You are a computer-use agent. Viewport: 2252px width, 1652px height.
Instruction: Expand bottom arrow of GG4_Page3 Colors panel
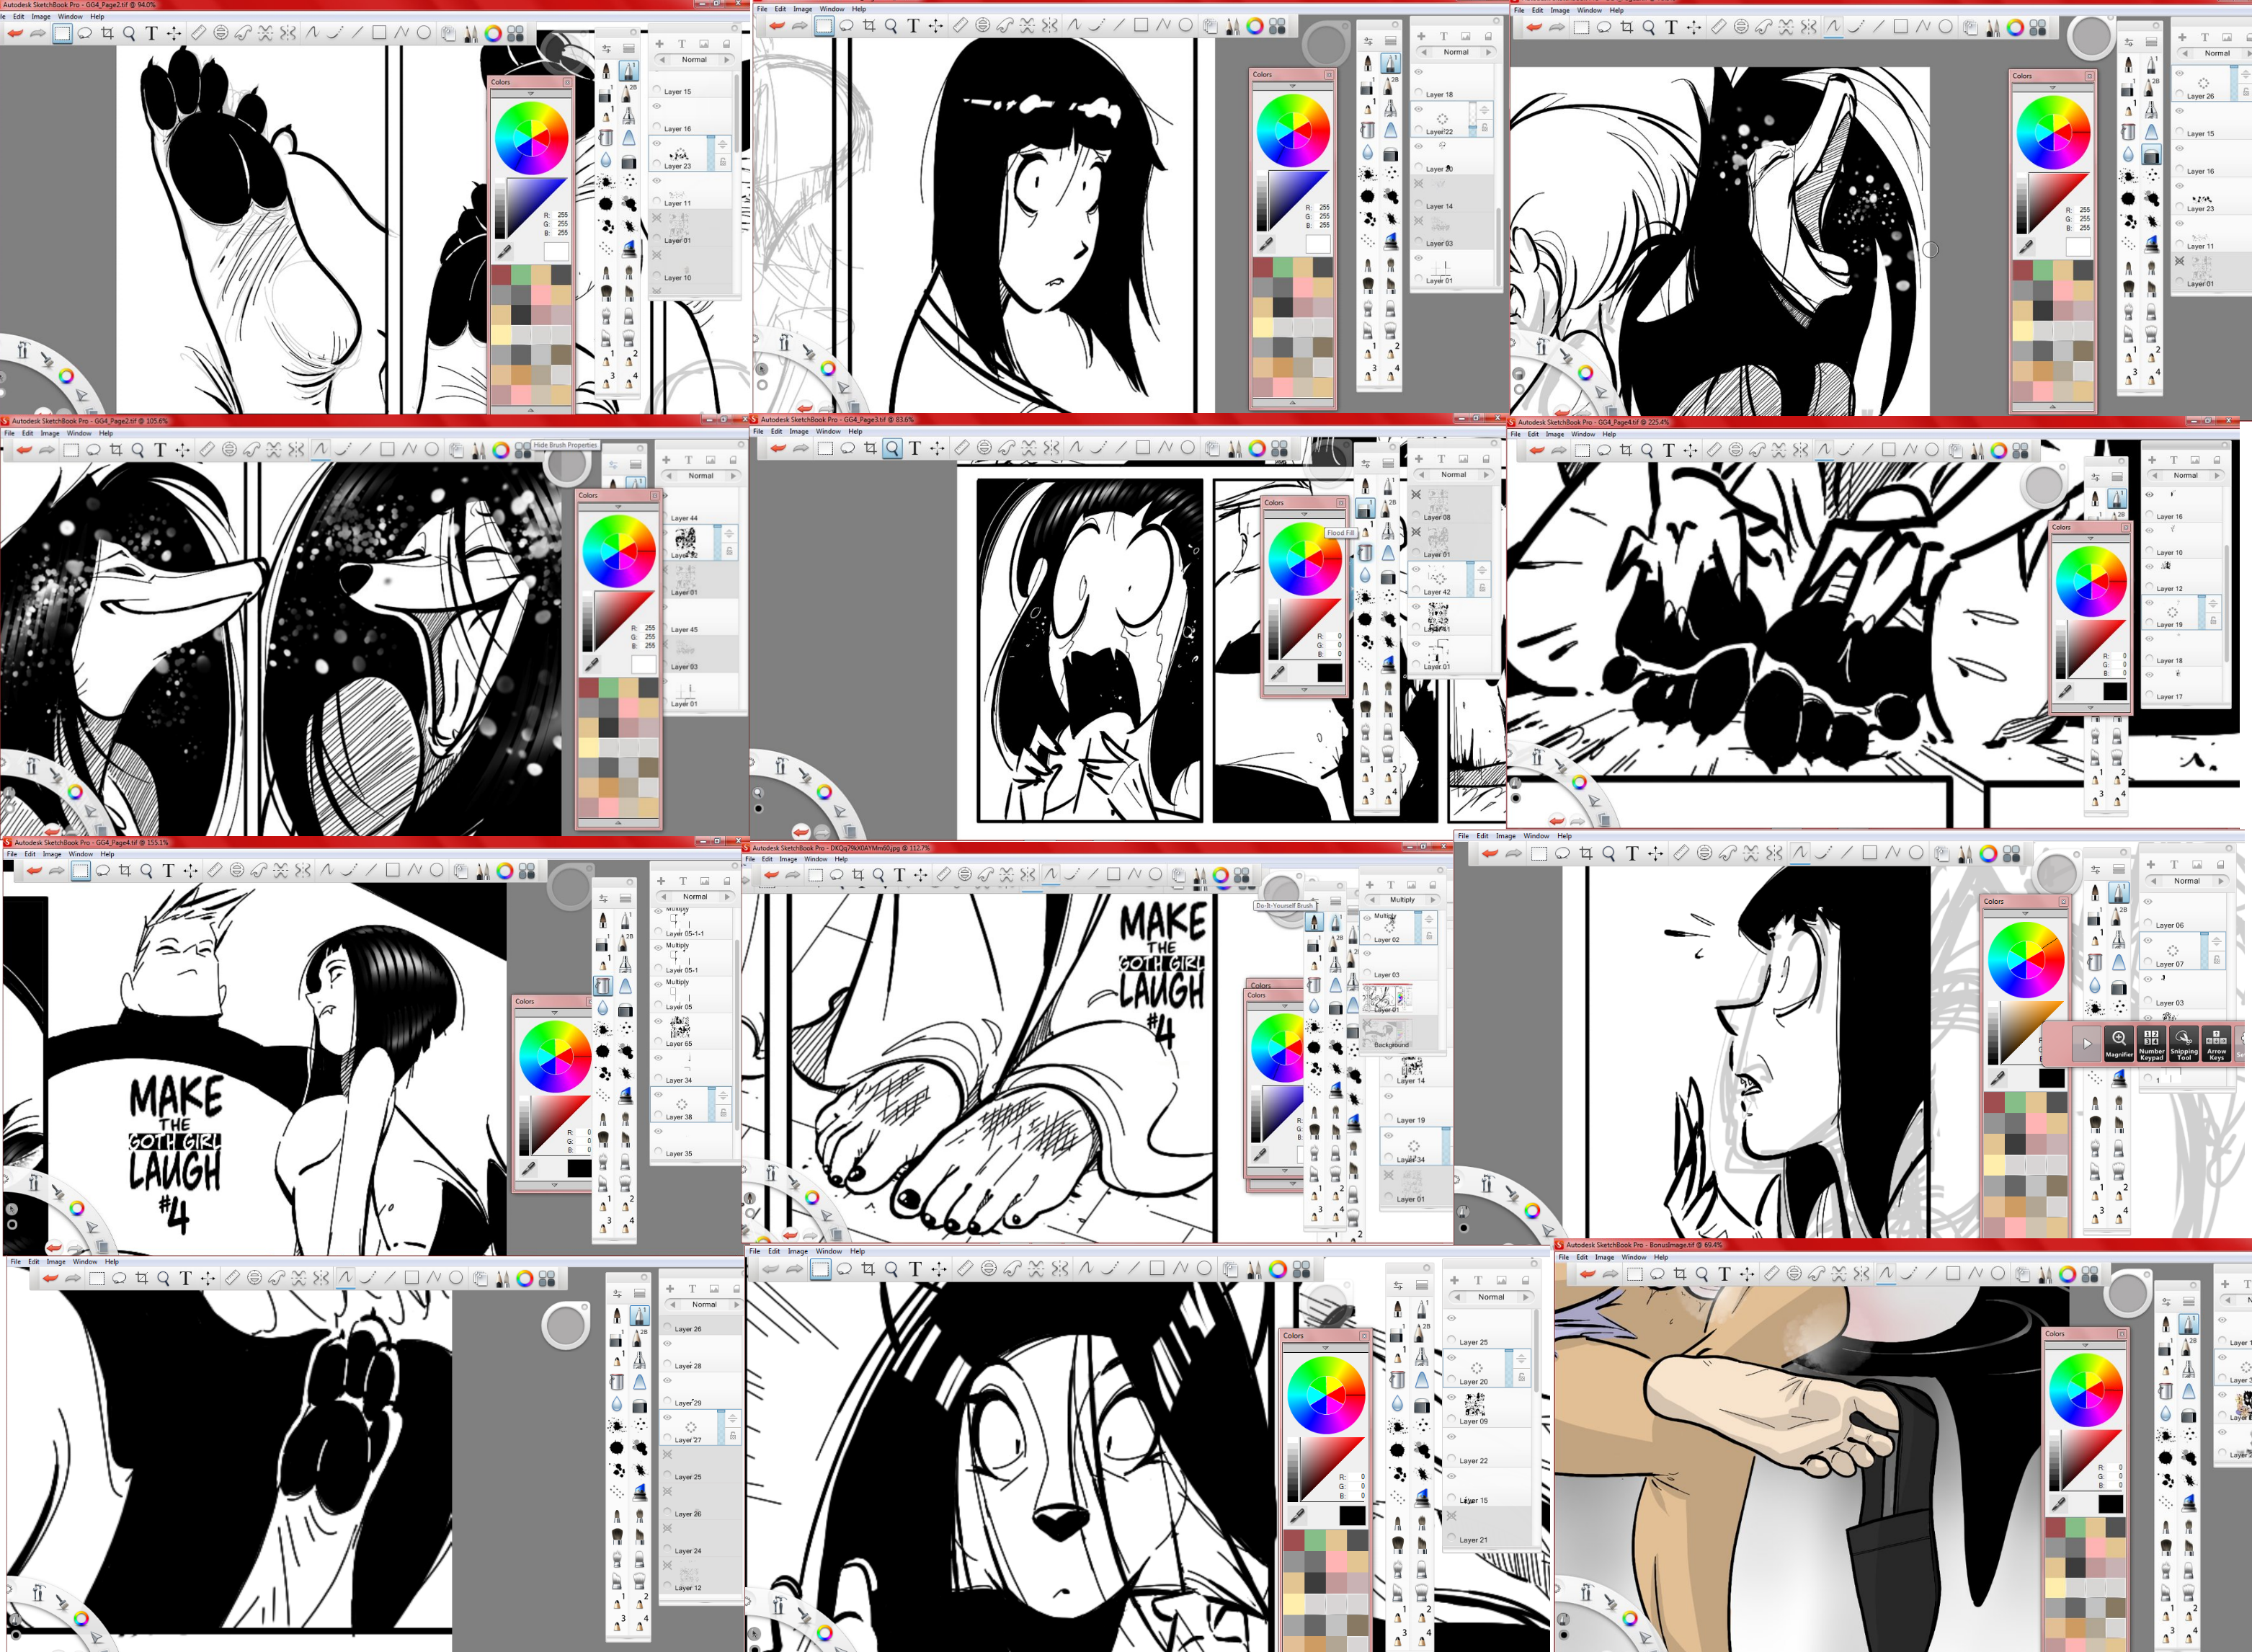pos(1304,690)
